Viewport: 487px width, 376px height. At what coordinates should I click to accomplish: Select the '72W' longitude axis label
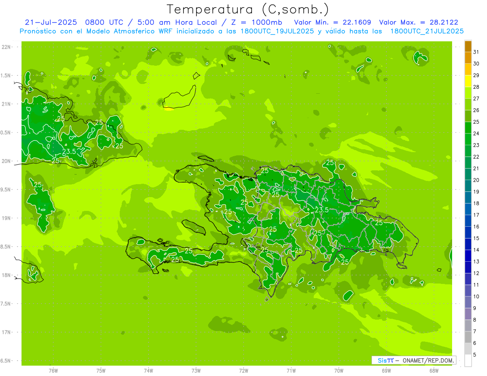tap(243, 370)
